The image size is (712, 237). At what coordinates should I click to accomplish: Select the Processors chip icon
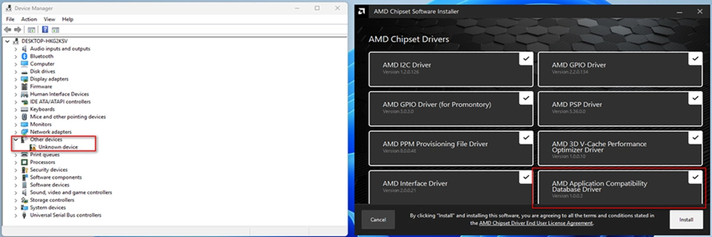[x=24, y=162]
